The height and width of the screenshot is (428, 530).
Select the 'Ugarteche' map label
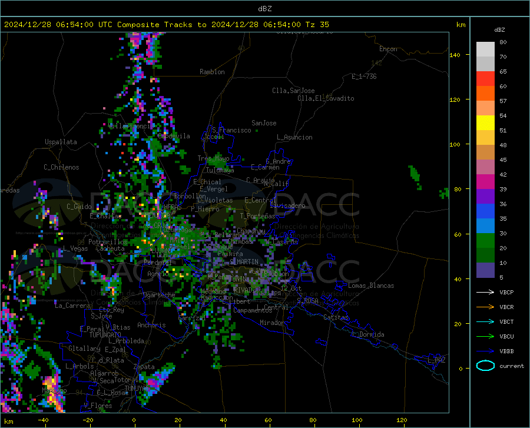tap(159, 294)
